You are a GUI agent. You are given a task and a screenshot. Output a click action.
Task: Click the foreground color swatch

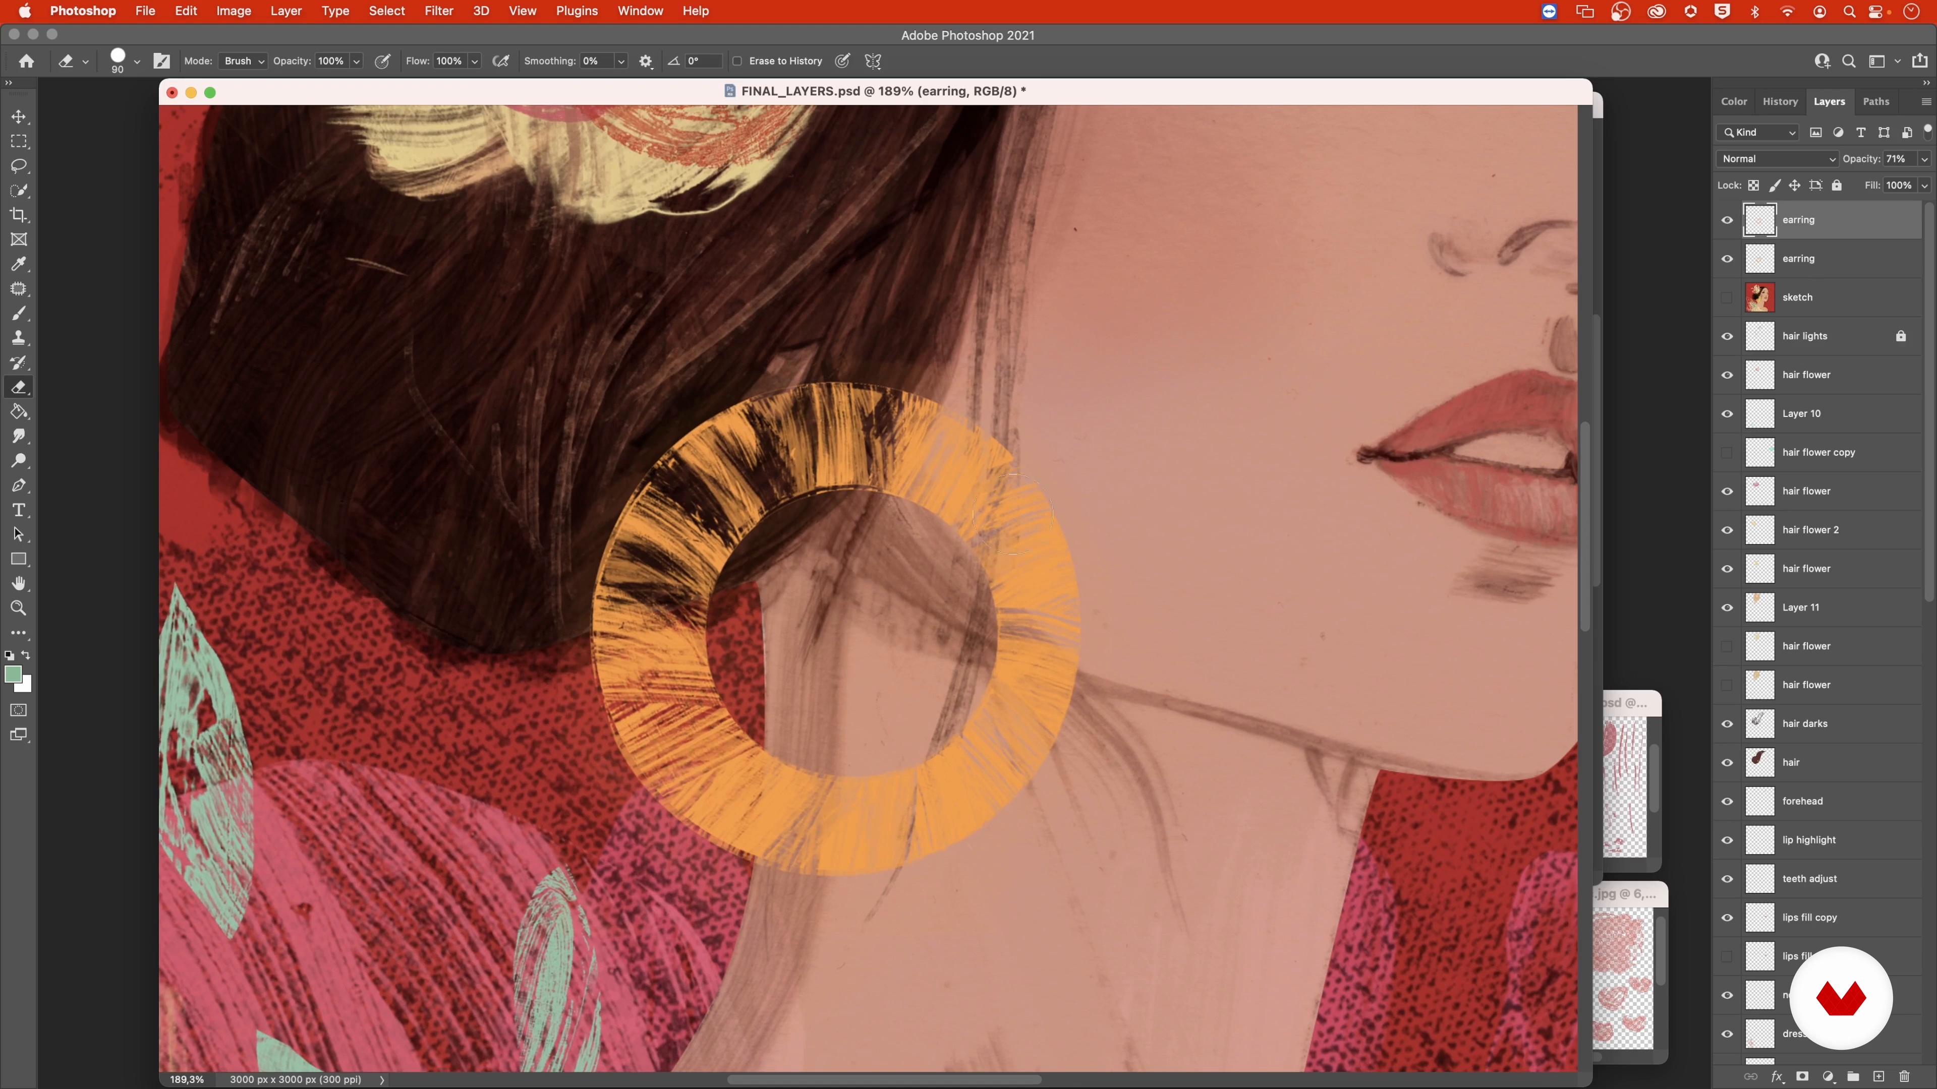coord(13,674)
